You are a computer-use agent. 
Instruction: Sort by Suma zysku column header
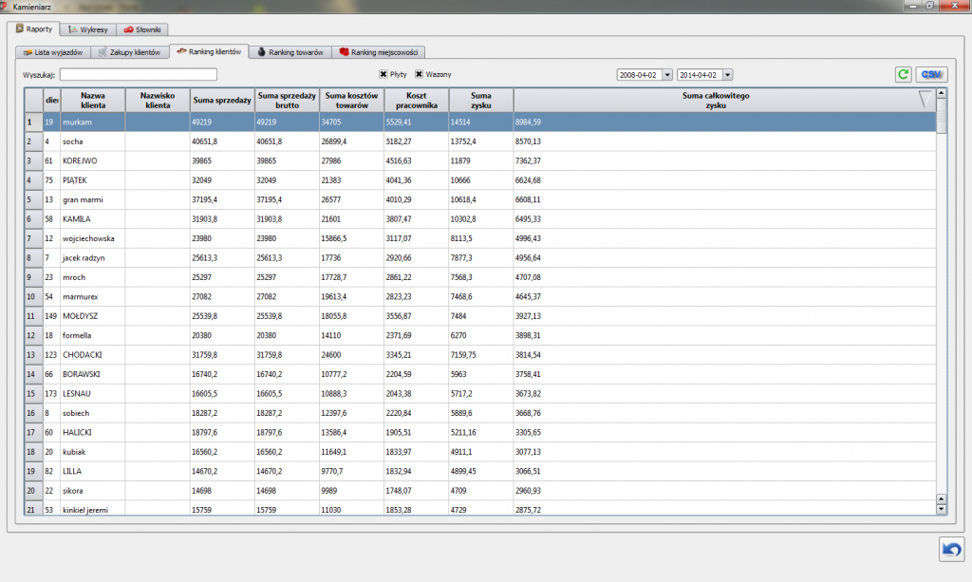click(481, 101)
